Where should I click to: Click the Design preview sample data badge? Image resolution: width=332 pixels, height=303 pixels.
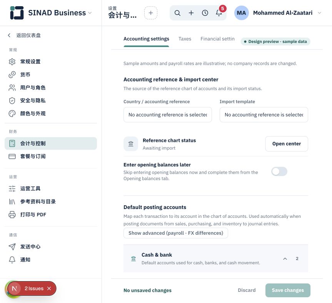click(275, 41)
